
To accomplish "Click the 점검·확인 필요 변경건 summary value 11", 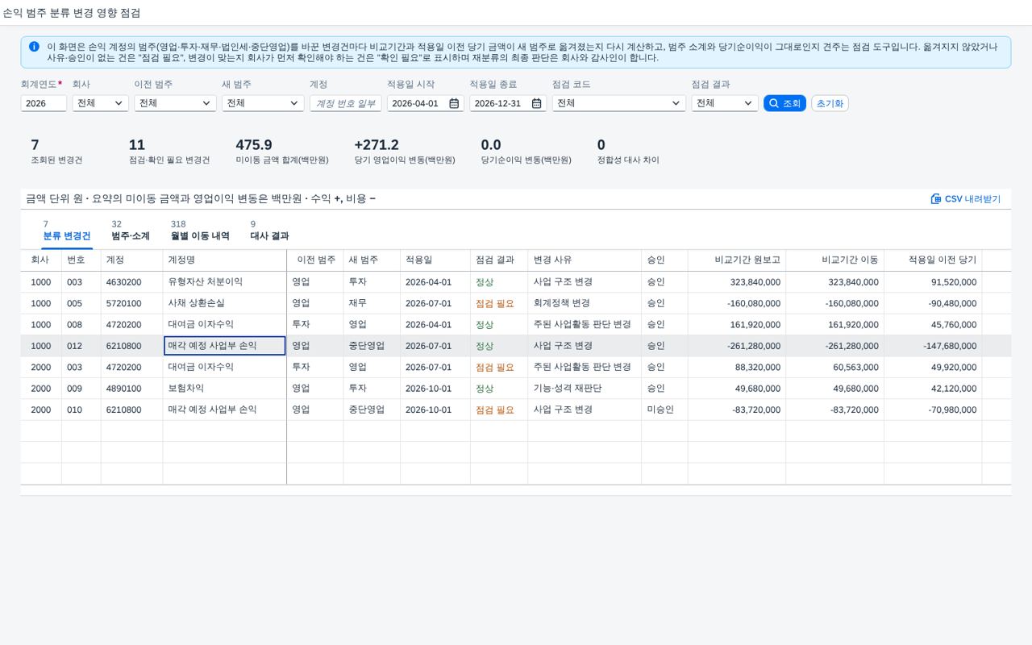I will pyautogui.click(x=137, y=145).
